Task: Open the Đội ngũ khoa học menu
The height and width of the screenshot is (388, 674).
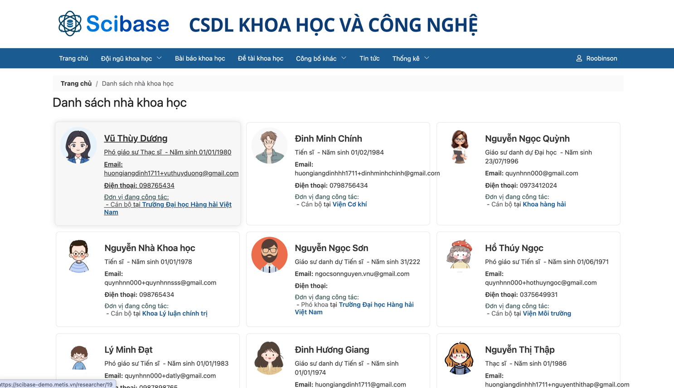Action: 126,58
